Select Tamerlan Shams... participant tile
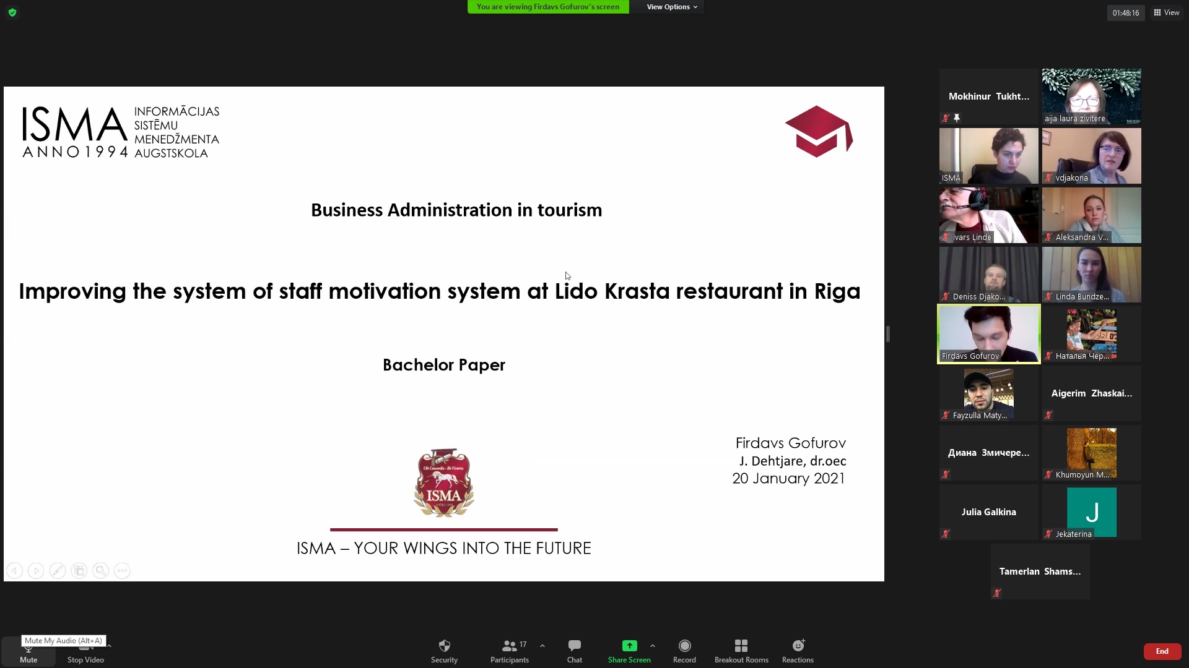This screenshot has width=1189, height=668. (x=1040, y=572)
